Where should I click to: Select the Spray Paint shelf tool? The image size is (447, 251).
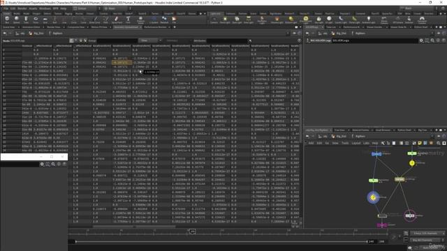pos(117,20)
